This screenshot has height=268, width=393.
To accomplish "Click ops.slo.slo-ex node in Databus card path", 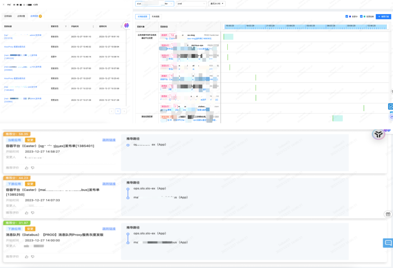I will [x=150, y=233].
